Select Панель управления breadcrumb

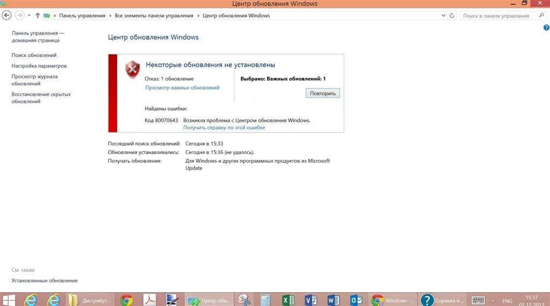[82, 16]
